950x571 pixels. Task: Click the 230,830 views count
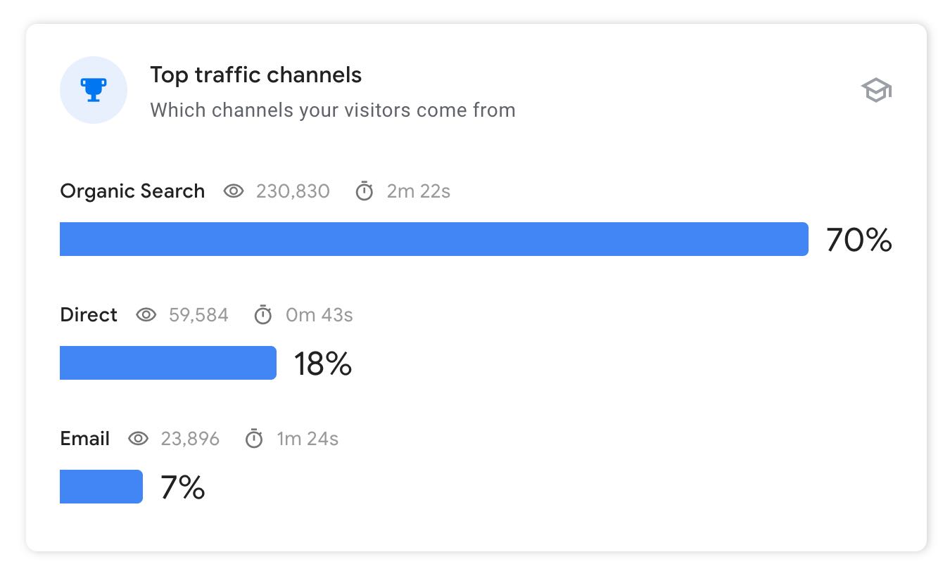[x=293, y=191]
